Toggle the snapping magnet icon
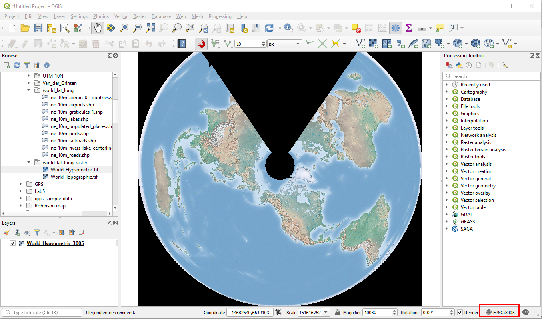 (201, 44)
